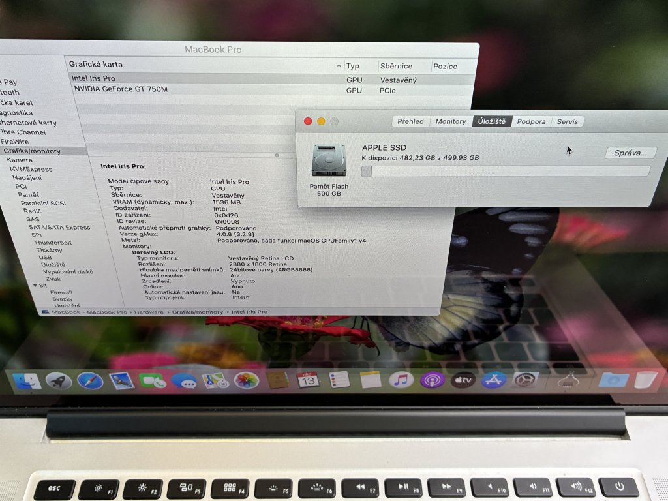Image resolution: width=668 pixels, height=501 pixels.
Task: Launch Safari from the Dock
Action: (90, 381)
